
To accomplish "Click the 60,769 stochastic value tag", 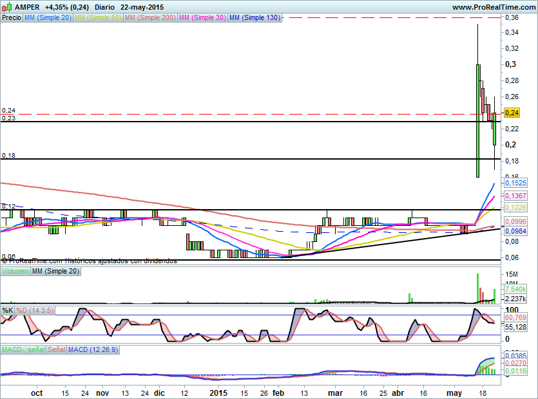I will [x=515, y=317].
